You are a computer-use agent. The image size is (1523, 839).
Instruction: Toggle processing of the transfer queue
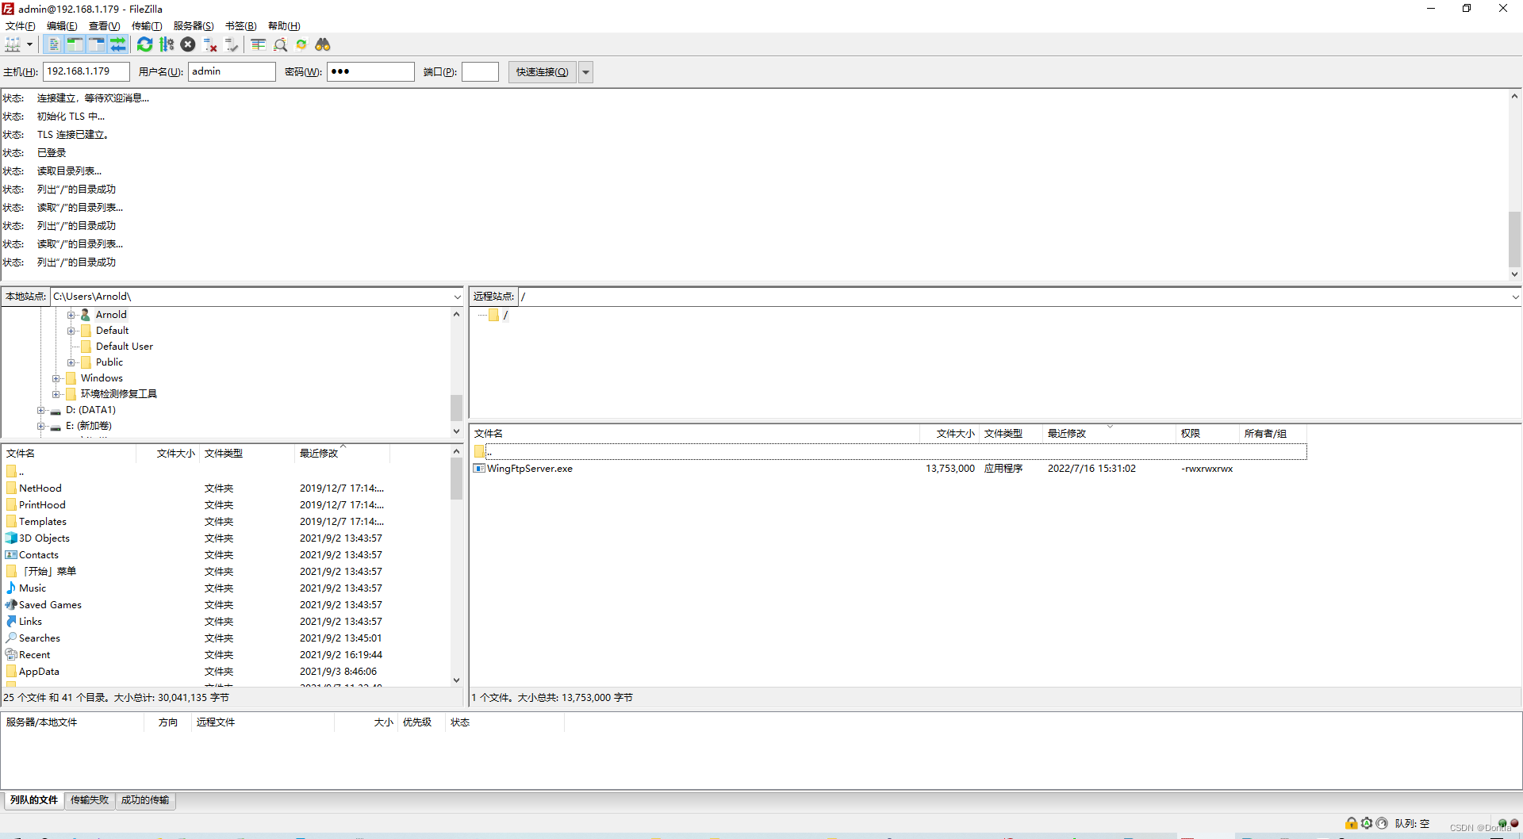pos(167,44)
